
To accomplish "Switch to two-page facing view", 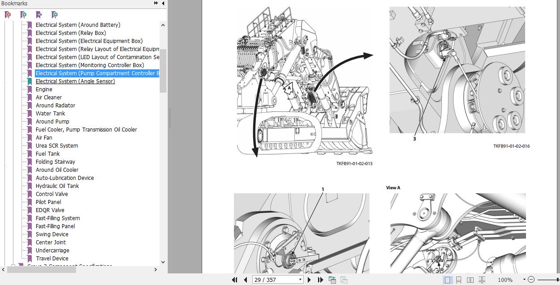I will tap(470, 280).
